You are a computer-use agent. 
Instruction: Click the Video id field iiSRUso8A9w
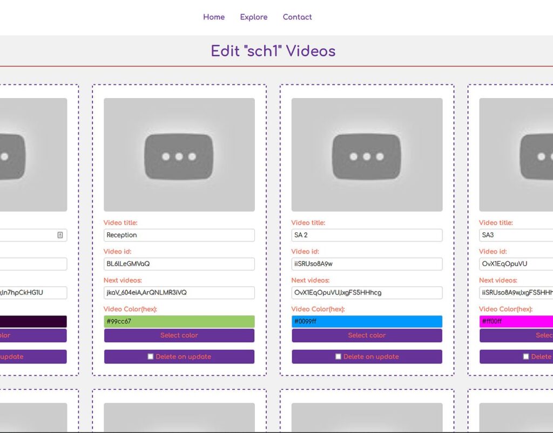(367, 264)
